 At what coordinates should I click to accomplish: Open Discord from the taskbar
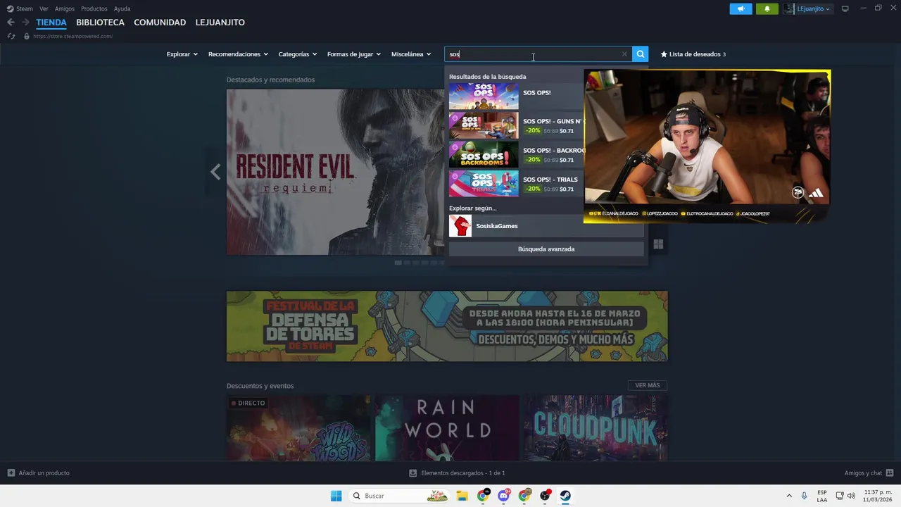[503, 496]
